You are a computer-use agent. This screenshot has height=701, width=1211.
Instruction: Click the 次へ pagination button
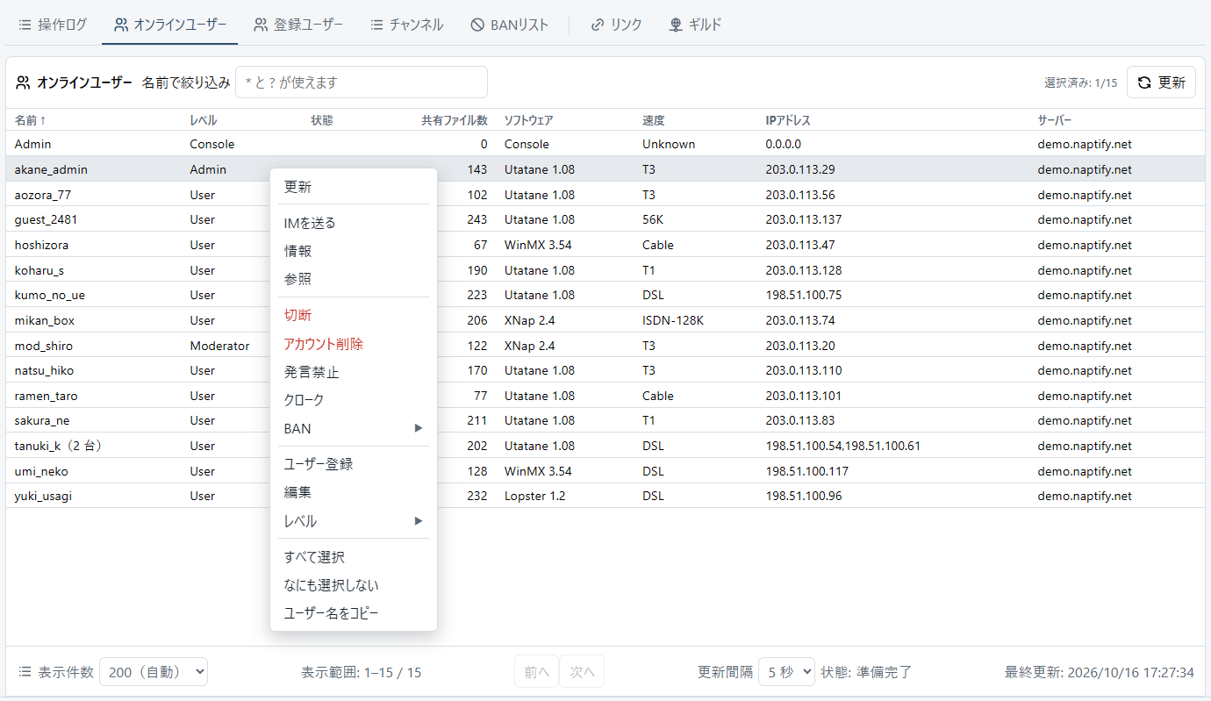tap(582, 672)
